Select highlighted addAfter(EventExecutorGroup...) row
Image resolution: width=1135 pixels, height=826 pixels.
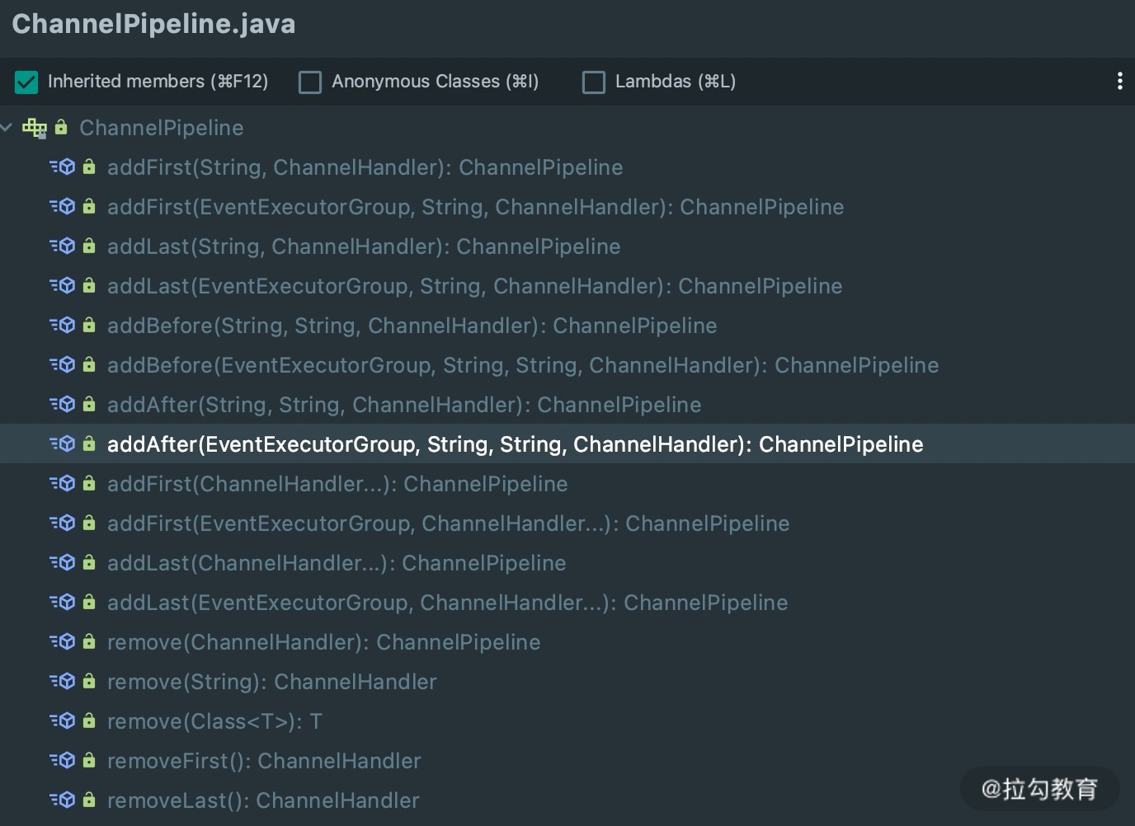(x=515, y=444)
